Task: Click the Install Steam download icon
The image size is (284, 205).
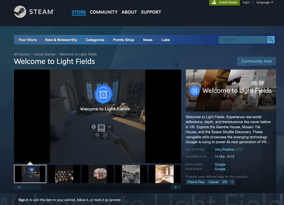Action: point(214,2)
